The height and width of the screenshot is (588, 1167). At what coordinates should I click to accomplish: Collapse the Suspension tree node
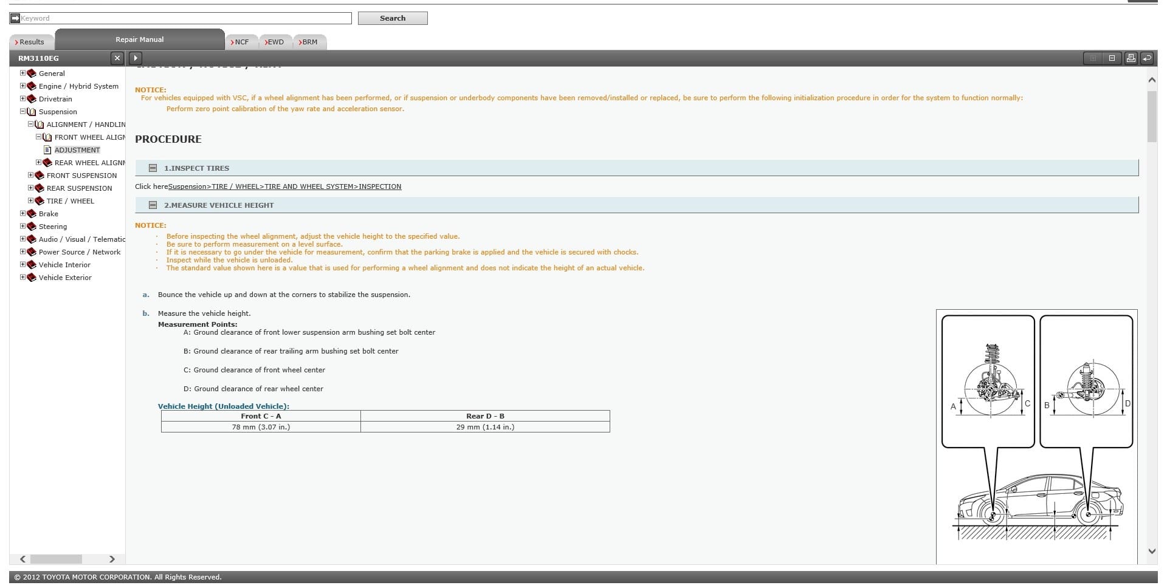pyautogui.click(x=22, y=112)
